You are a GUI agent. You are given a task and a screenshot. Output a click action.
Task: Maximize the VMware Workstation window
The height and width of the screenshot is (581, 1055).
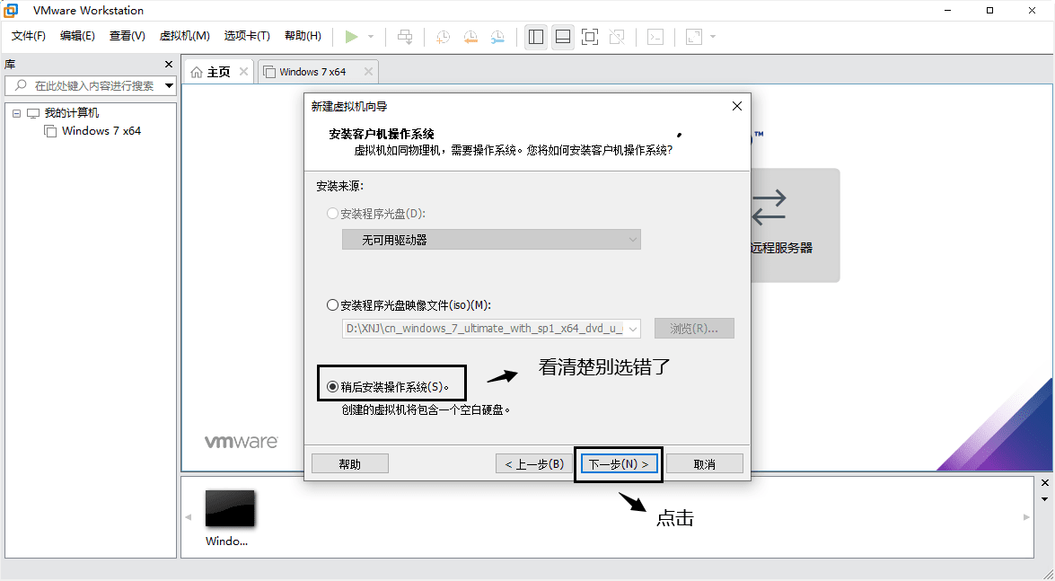tap(989, 11)
